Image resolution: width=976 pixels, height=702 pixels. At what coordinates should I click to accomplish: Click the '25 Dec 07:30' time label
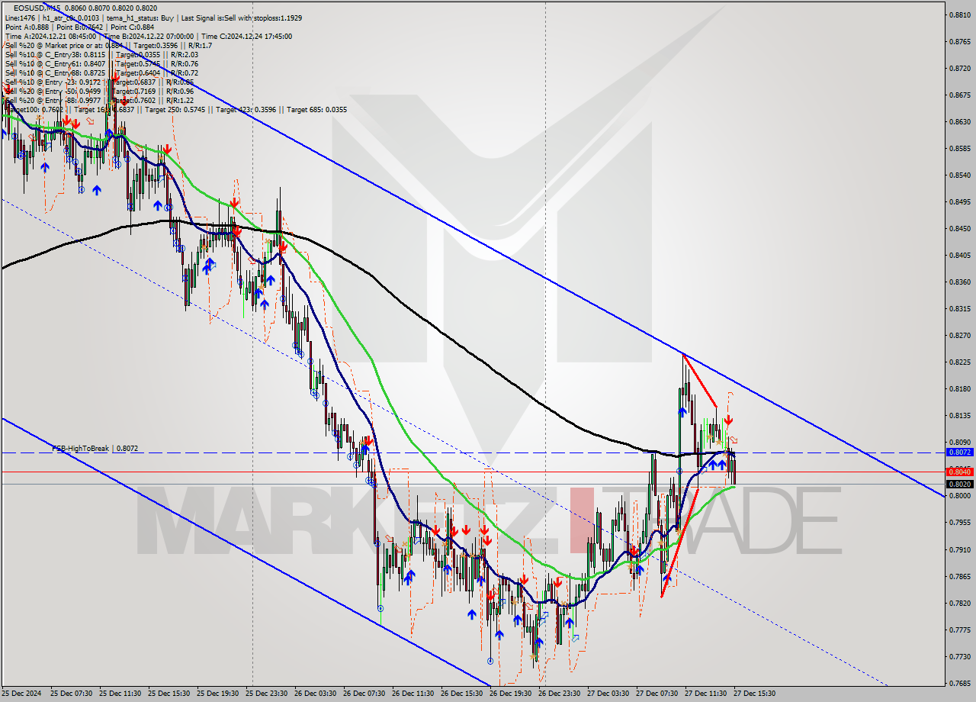pyautogui.click(x=72, y=694)
